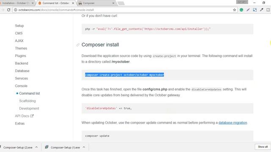Open the CMS docs section
This screenshot has height=152, width=271.
click(x=19, y=33)
